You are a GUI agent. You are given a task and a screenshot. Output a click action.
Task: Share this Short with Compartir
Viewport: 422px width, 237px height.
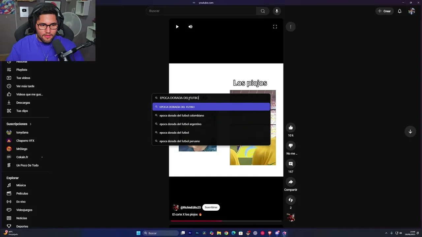click(290, 182)
